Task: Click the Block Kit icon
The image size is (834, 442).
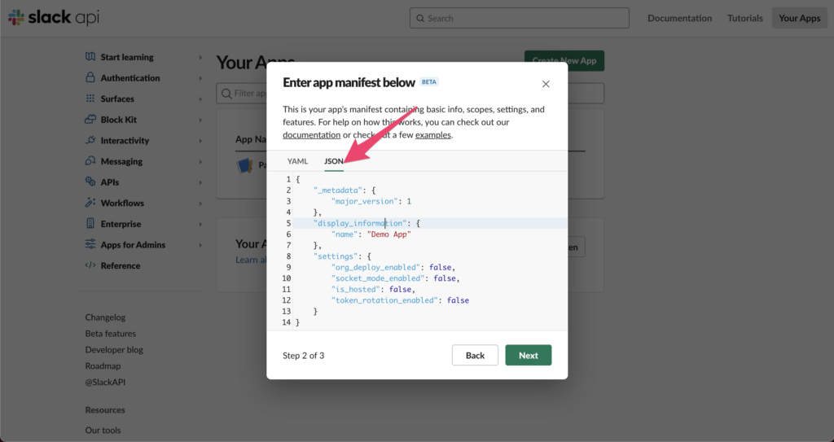Action: 90,120
